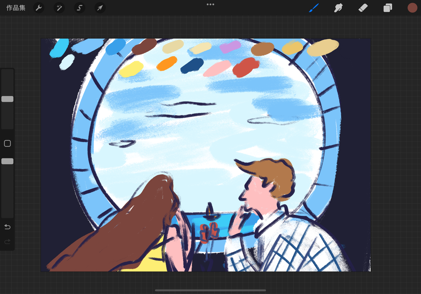Click the iPad home indicator bar
This screenshot has height=294, width=421.
(210, 290)
